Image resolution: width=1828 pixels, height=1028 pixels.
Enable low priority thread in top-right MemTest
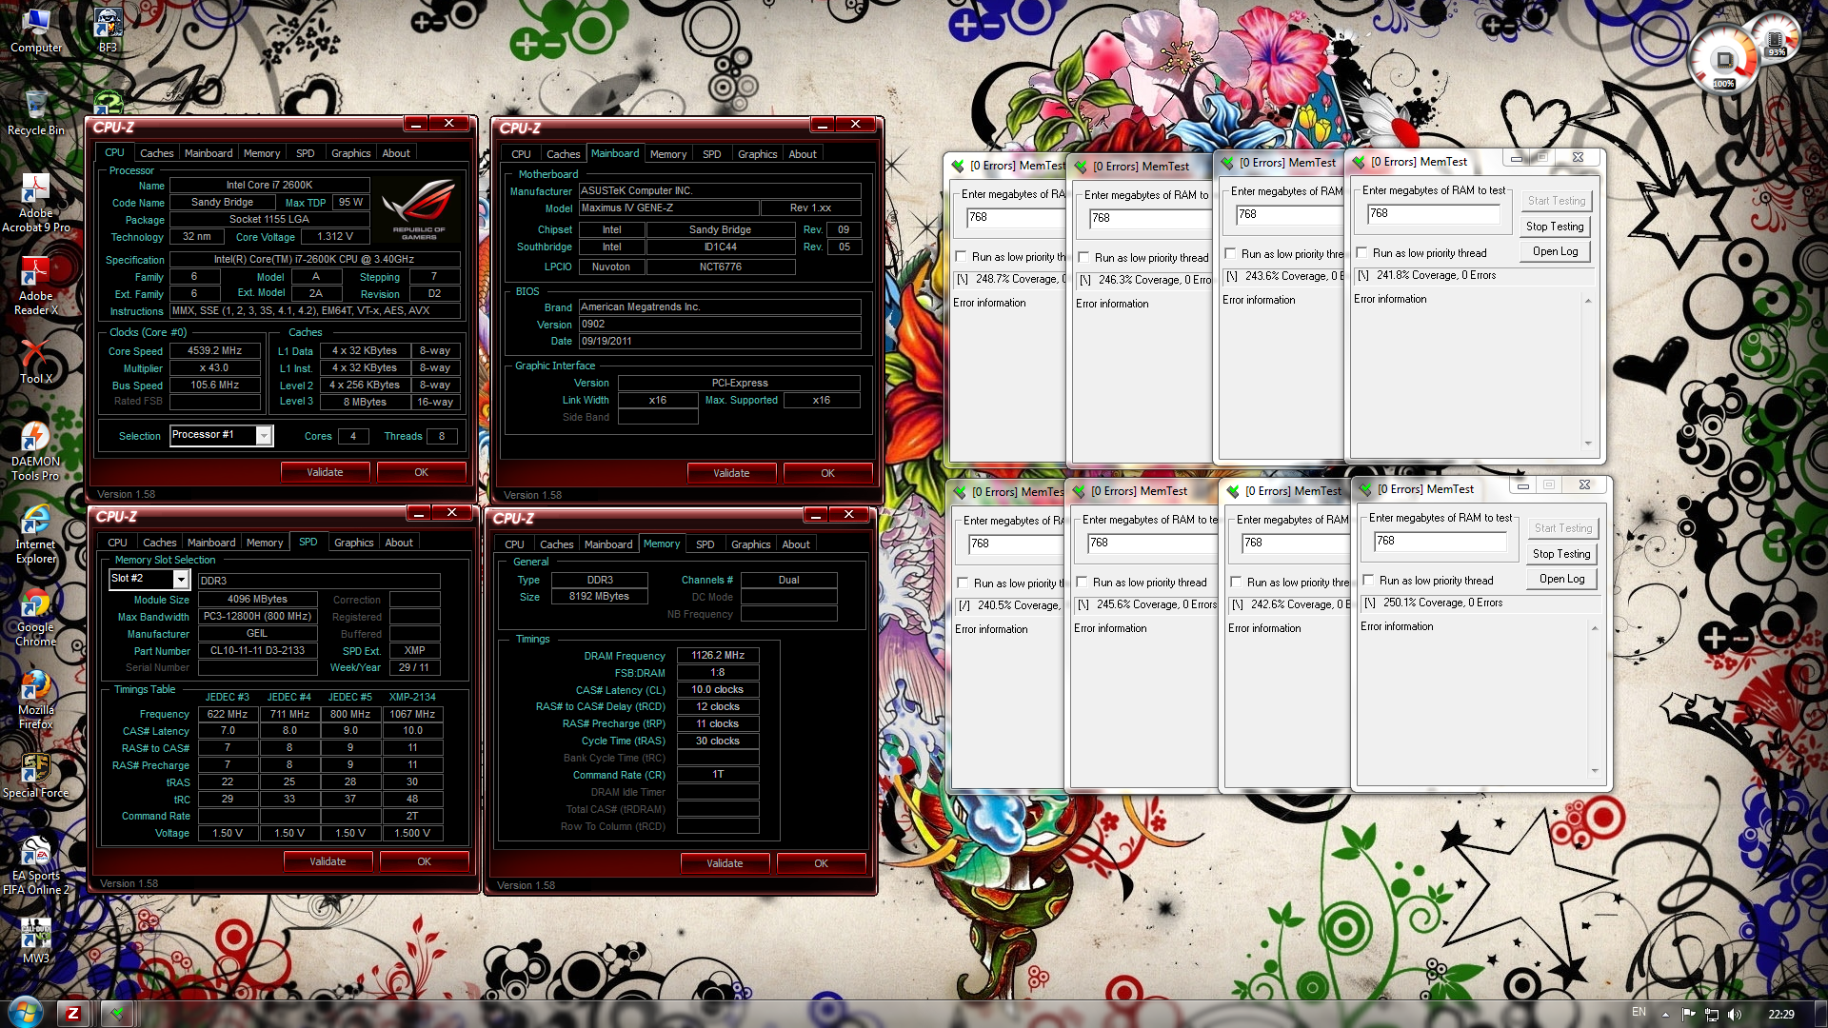pos(1361,253)
